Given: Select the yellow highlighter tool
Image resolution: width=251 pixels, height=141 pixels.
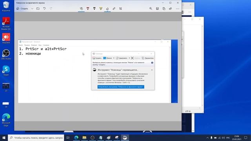Looking at the screenshot, I should click(101, 9).
